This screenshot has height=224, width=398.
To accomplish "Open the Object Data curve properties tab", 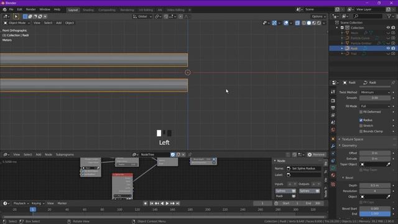I will (333, 168).
